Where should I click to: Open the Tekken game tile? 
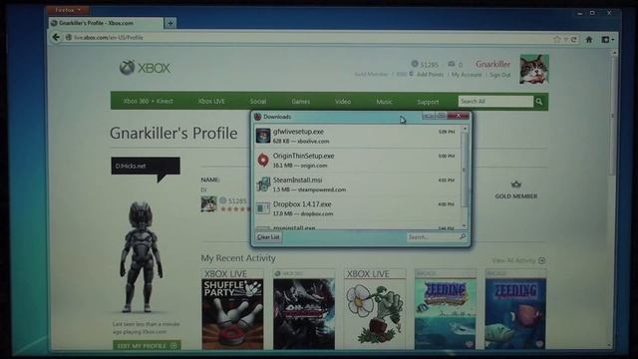304,309
